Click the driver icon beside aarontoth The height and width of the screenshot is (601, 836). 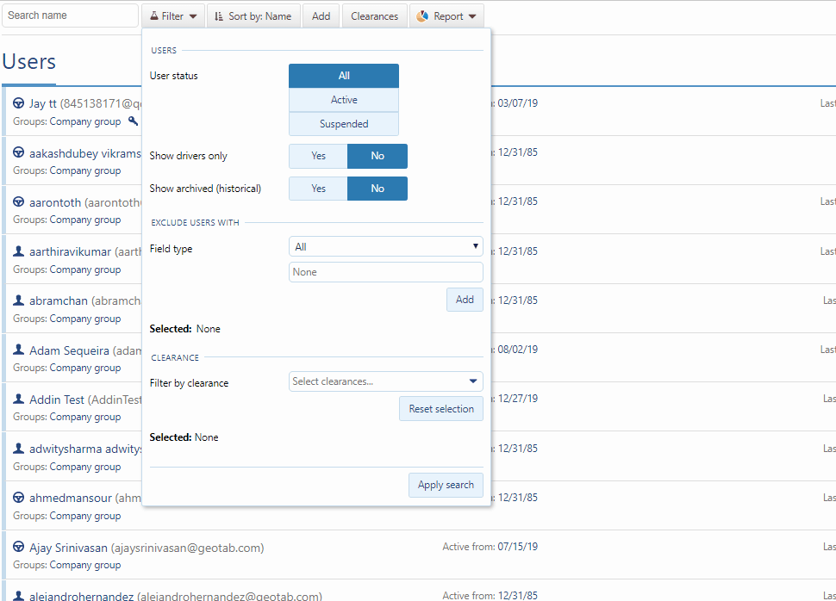tap(19, 202)
